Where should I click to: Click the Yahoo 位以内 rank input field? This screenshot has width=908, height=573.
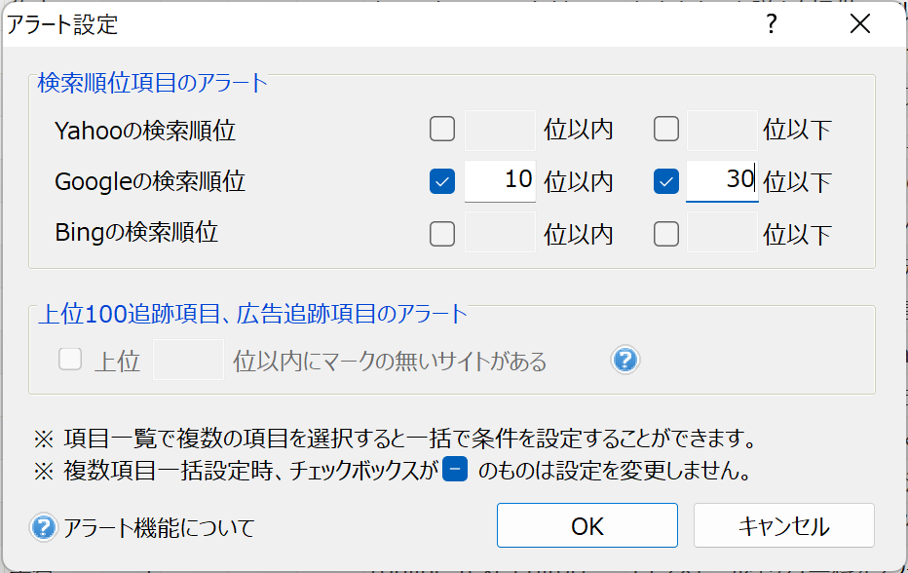coord(500,129)
